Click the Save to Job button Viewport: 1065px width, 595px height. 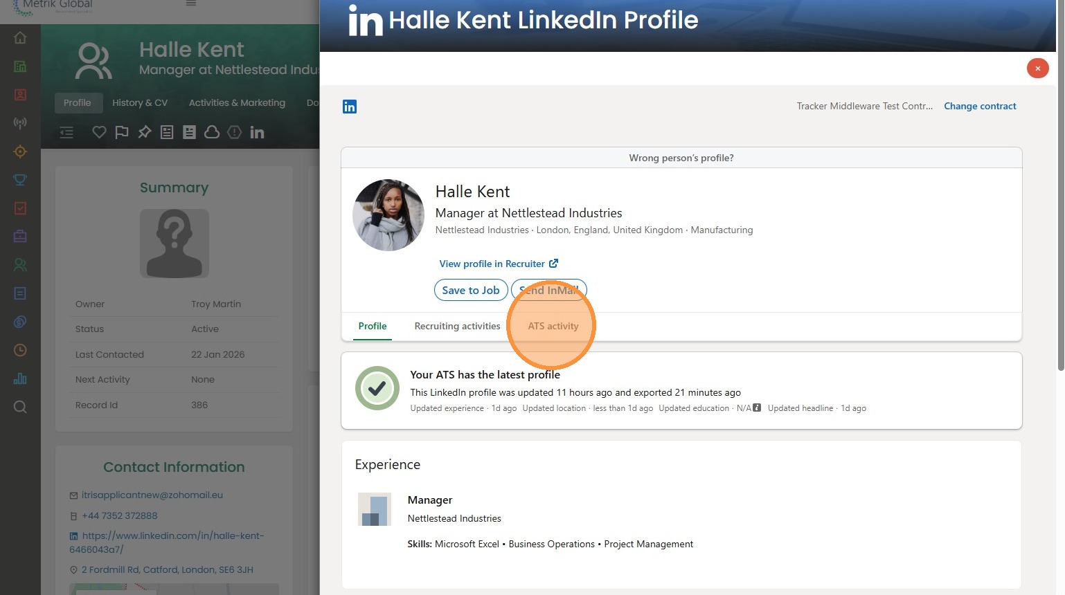coord(471,290)
